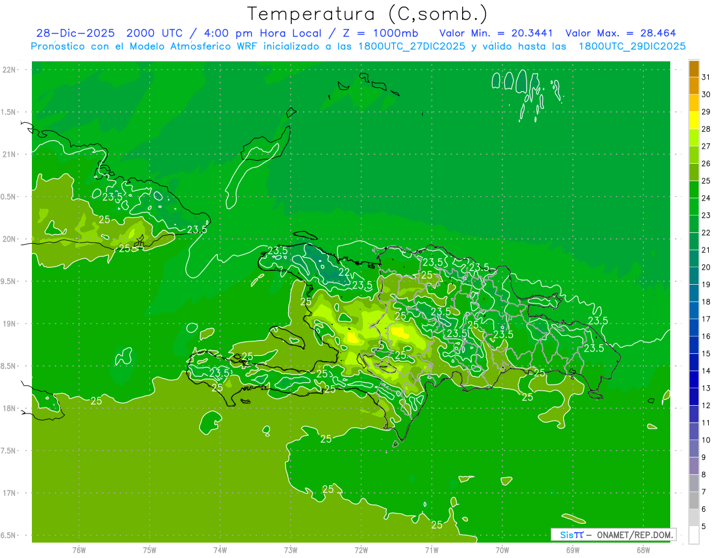The image size is (722, 558).
Task: Click the "Valor Max. = 28.464" value
Action: [x=621, y=33]
